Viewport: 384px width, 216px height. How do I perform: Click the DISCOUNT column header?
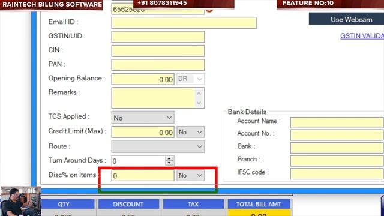(x=128, y=204)
